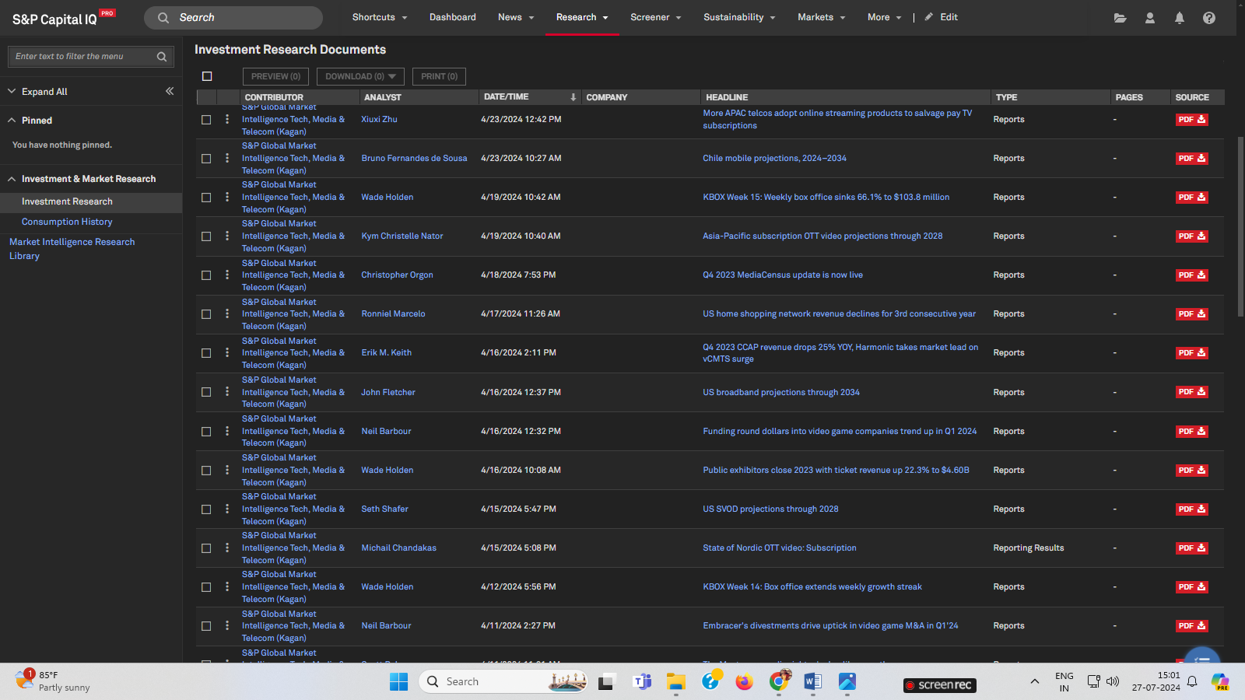Tick the select-all documents checkbox
The height and width of the screenshot is (700, 1245).
tap(207, 76)
